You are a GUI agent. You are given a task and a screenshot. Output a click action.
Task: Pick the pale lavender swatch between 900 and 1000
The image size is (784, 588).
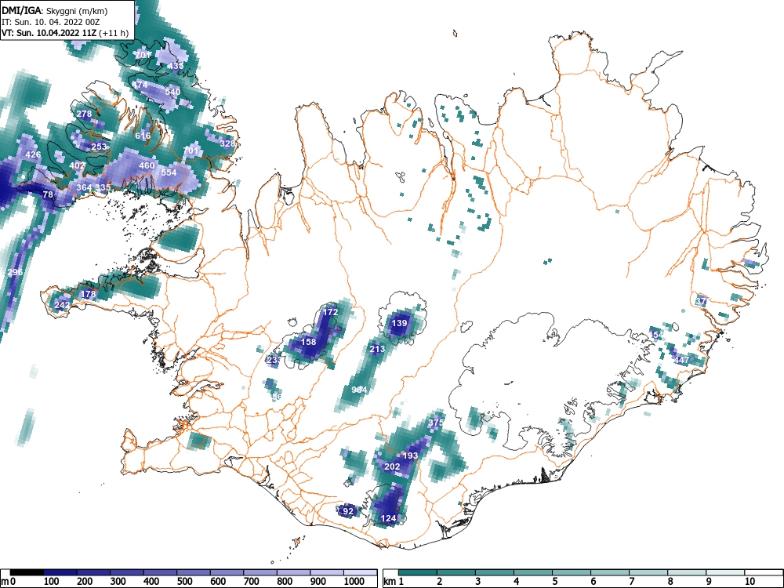327,572
